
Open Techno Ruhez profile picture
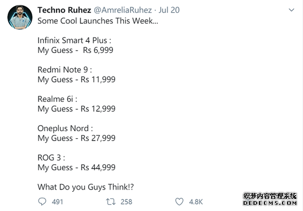point(20,18)
